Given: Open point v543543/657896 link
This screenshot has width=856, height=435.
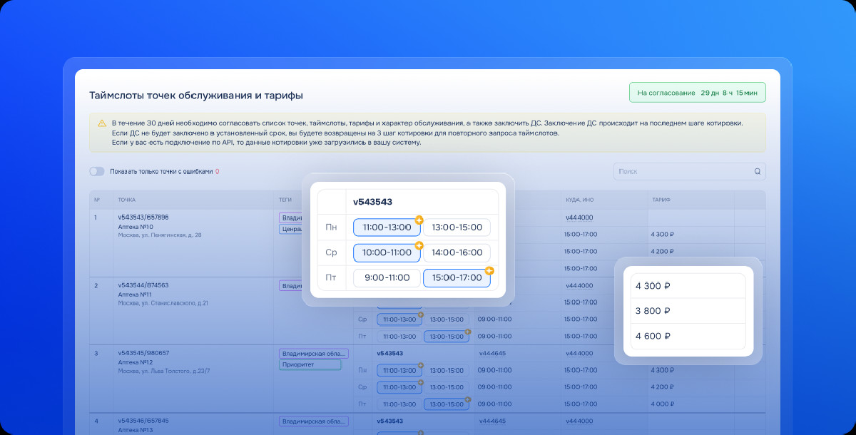Looking at the screenshot, I should pos(143,217).
